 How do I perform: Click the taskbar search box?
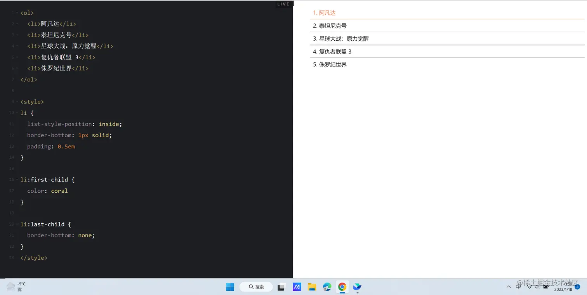tap(256, 286)
